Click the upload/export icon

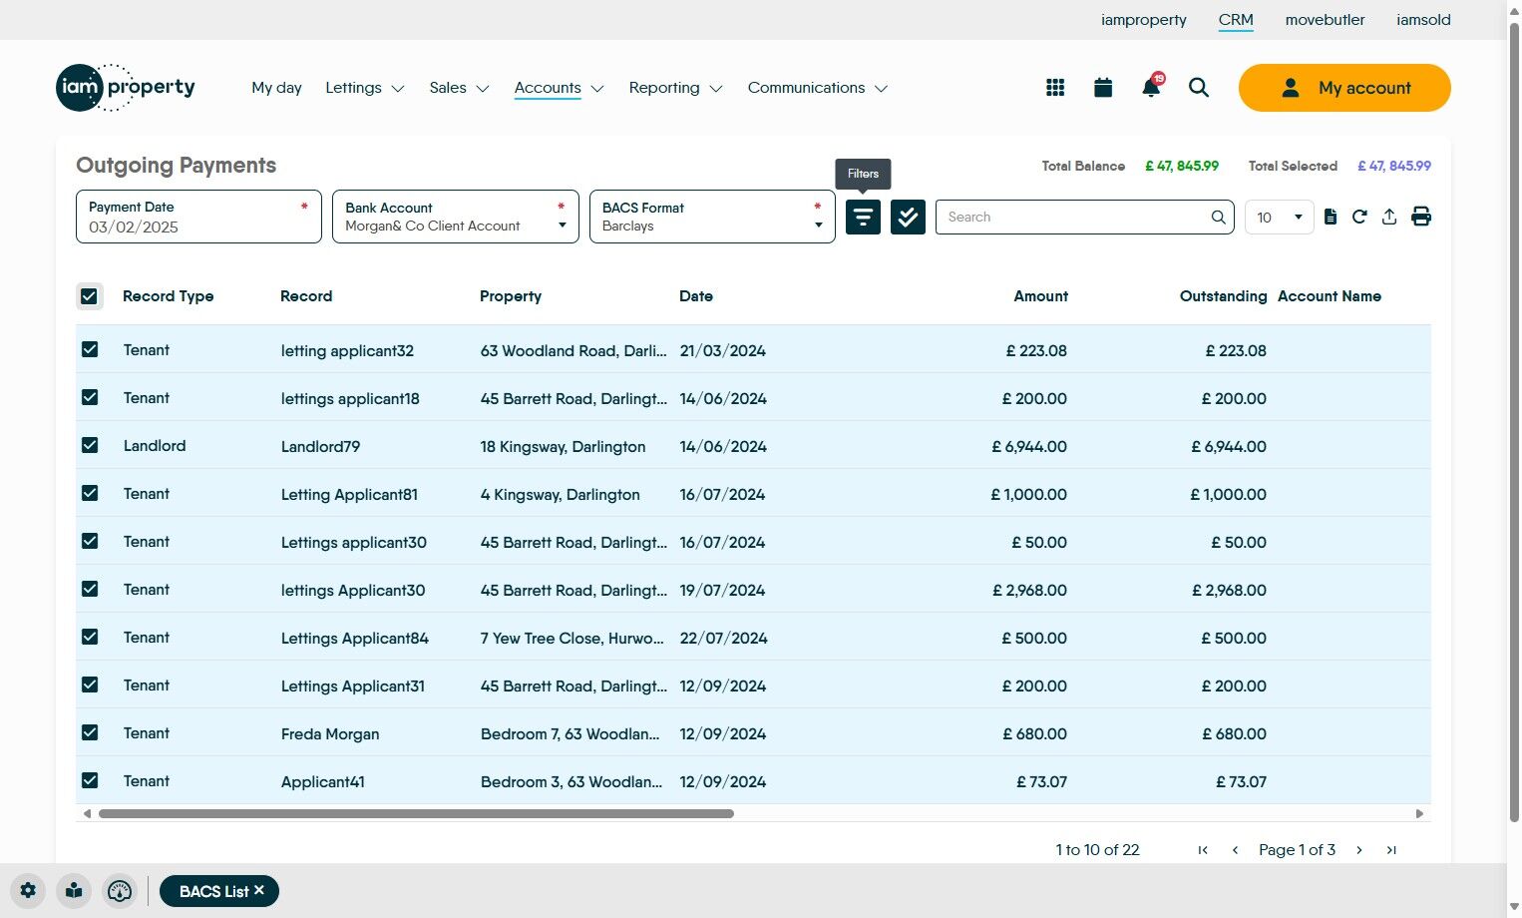[x=1389, y=217]
